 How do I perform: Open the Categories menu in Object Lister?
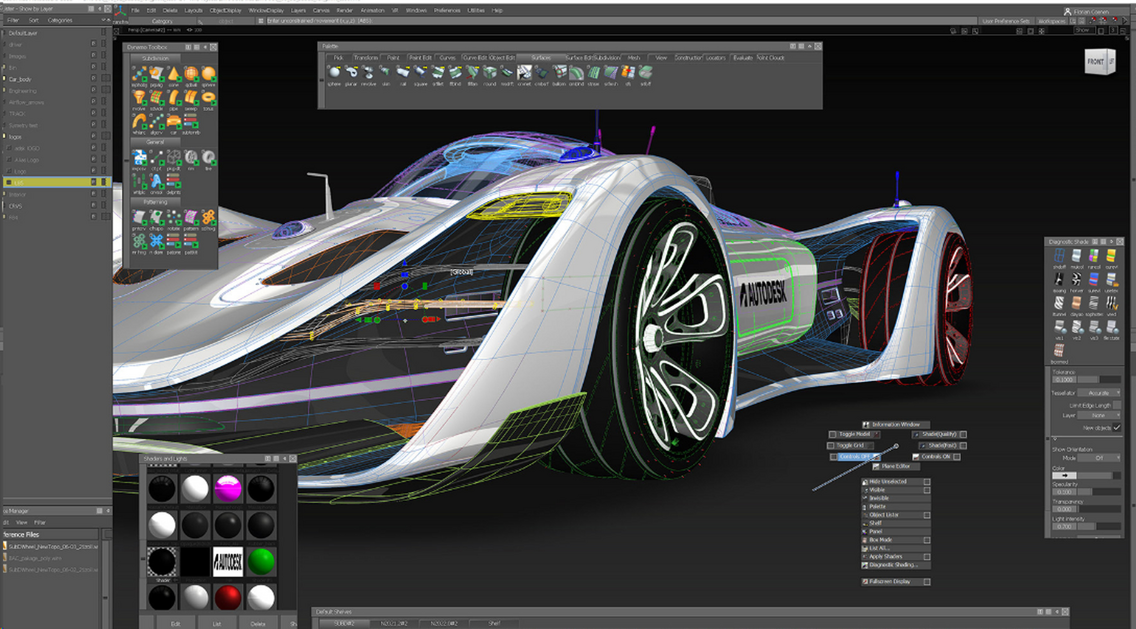coord(60,20)
